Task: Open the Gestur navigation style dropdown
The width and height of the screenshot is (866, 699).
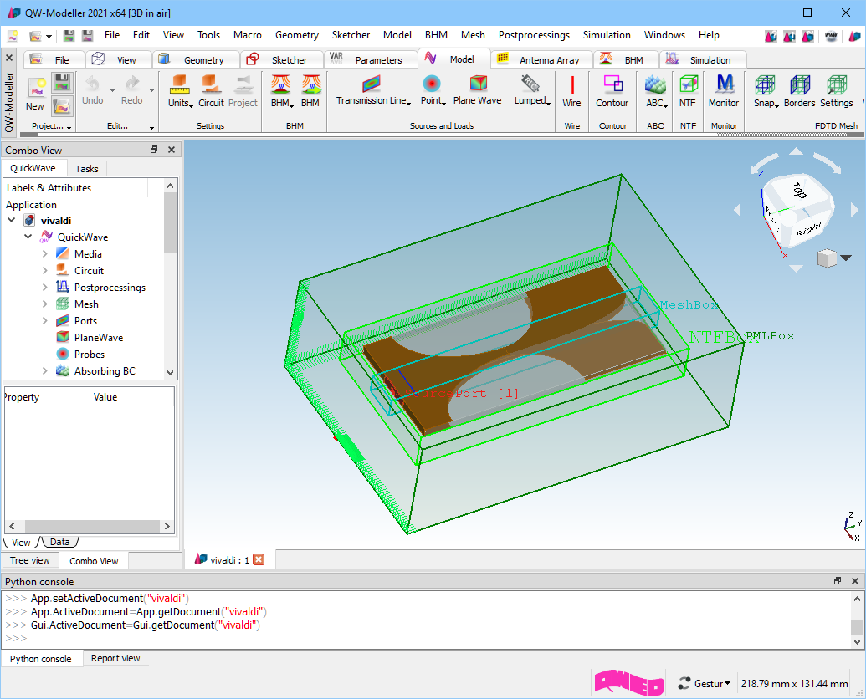Action: 705,684
